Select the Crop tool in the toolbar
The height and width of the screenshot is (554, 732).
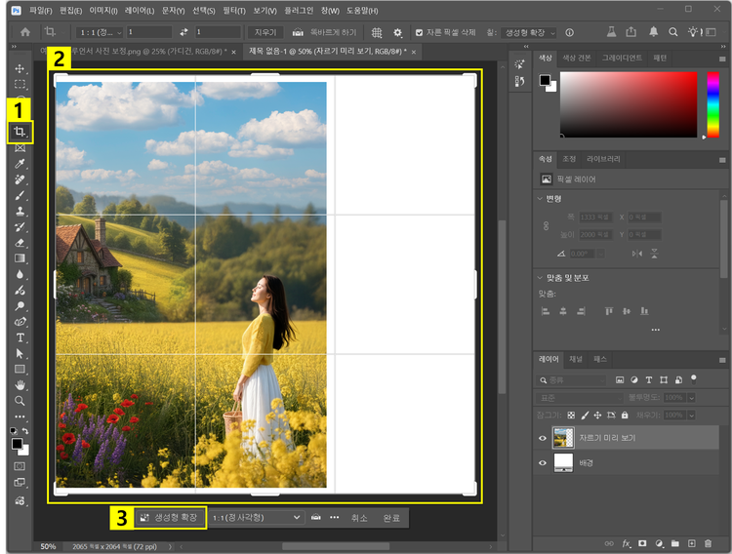(20, 132)
